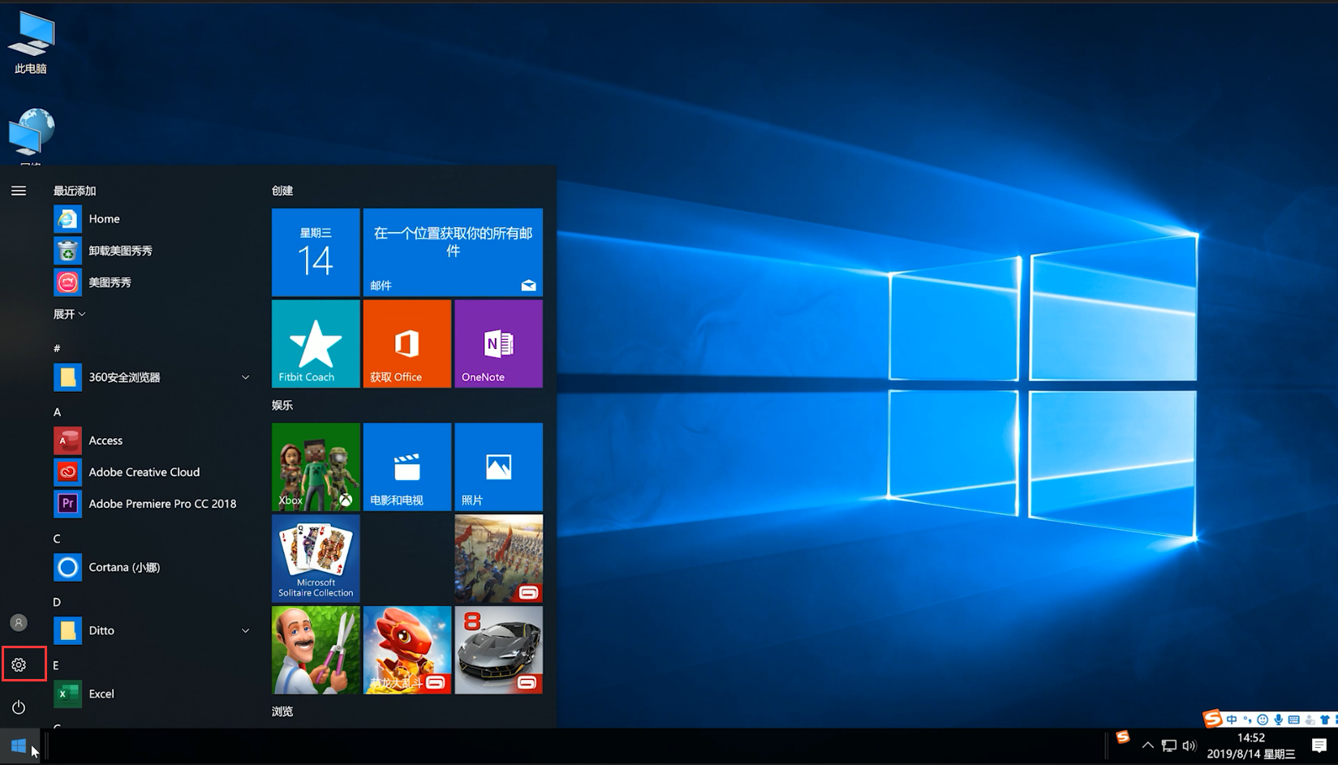1338x765 pixels.
Task: Open the Action Center notifications icon
Action: 1319,746
